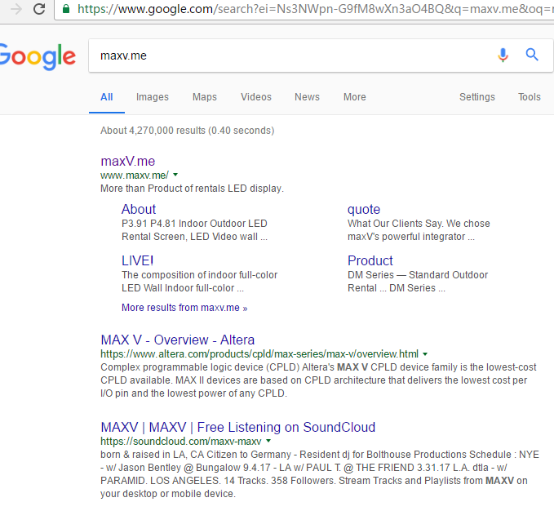
Task: Expand dropdown arrow next to www.maxv.me/
Action: [175, 175]
